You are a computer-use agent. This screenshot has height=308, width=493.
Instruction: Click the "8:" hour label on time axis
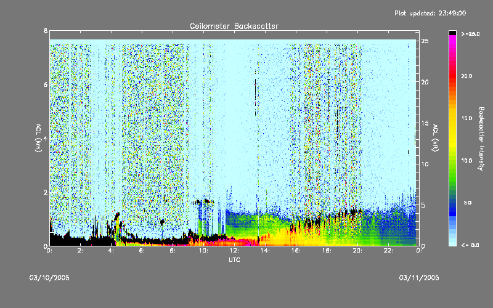click(173, 251)
